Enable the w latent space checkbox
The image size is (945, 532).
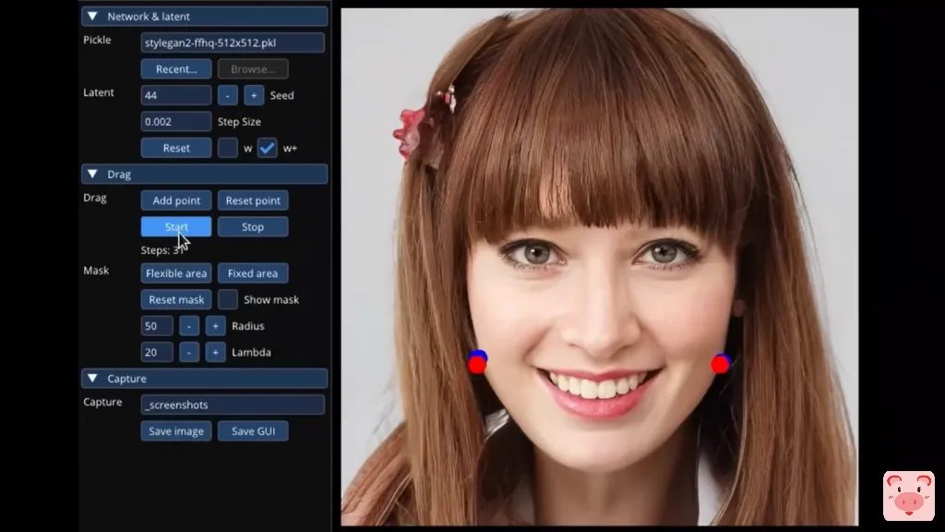(227, 149)
